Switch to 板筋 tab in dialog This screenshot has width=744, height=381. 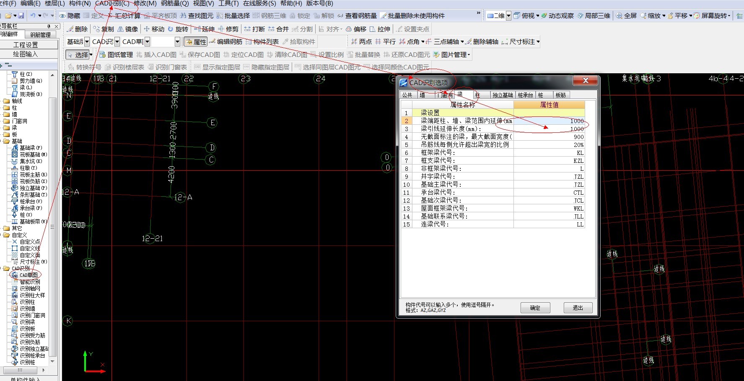(x=561, y=95)
